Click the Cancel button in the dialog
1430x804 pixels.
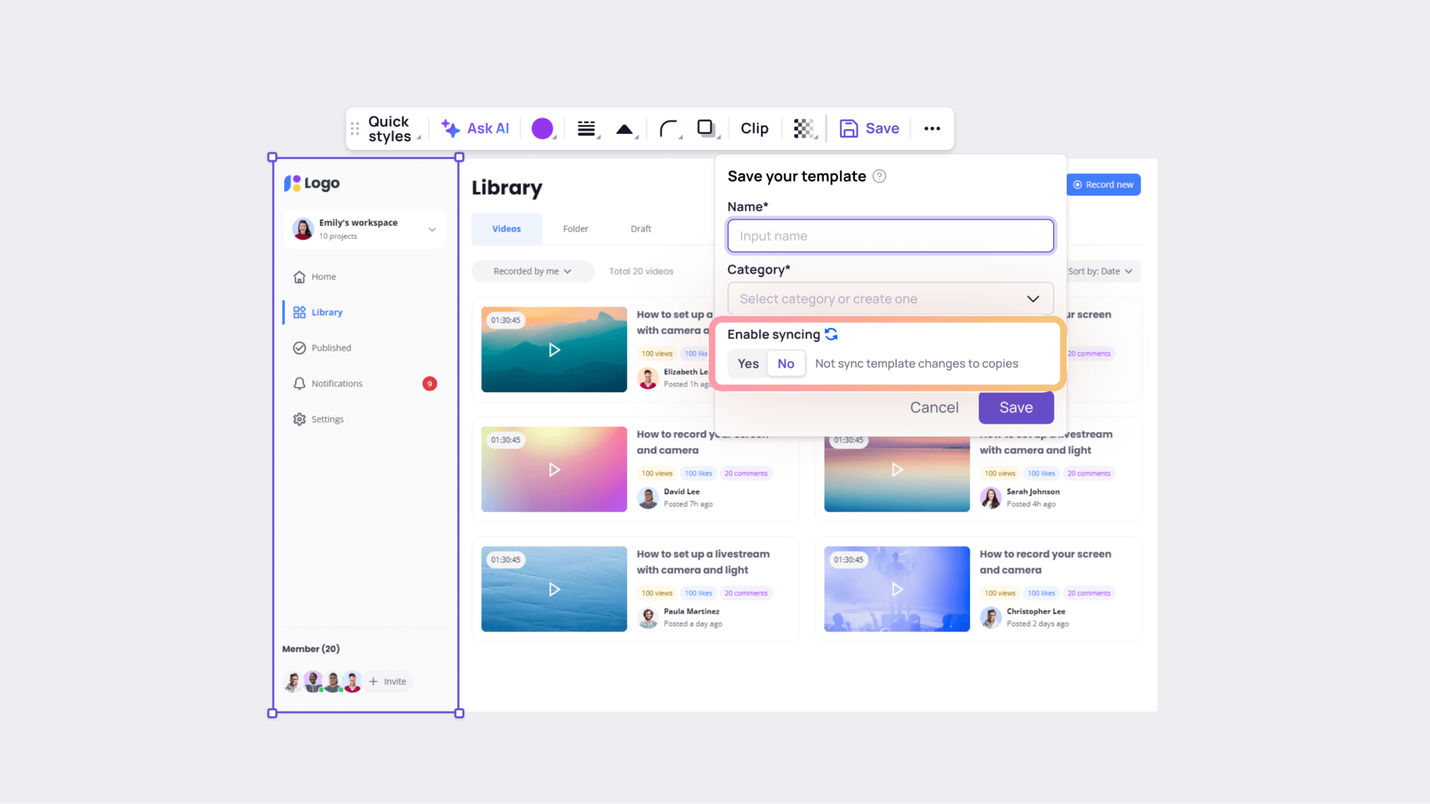934,407
